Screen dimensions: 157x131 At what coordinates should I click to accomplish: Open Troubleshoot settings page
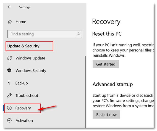point(27,96)
